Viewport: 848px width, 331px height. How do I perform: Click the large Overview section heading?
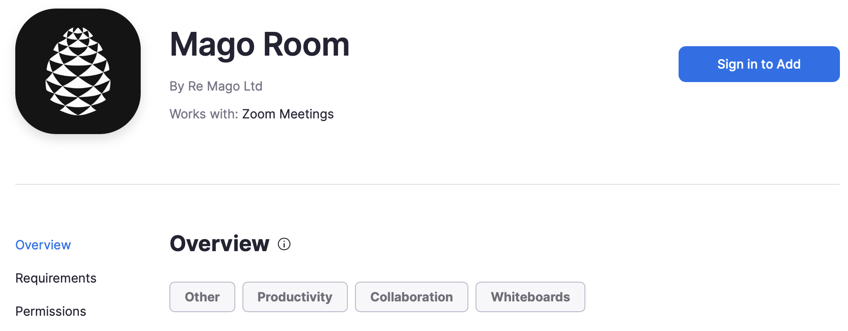click(x=219, y=244)
